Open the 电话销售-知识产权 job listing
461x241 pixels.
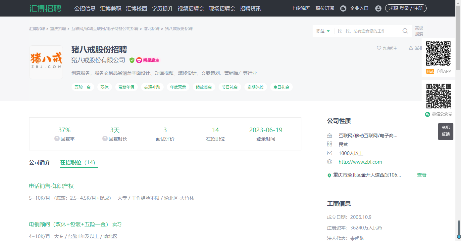pos(51,186)
